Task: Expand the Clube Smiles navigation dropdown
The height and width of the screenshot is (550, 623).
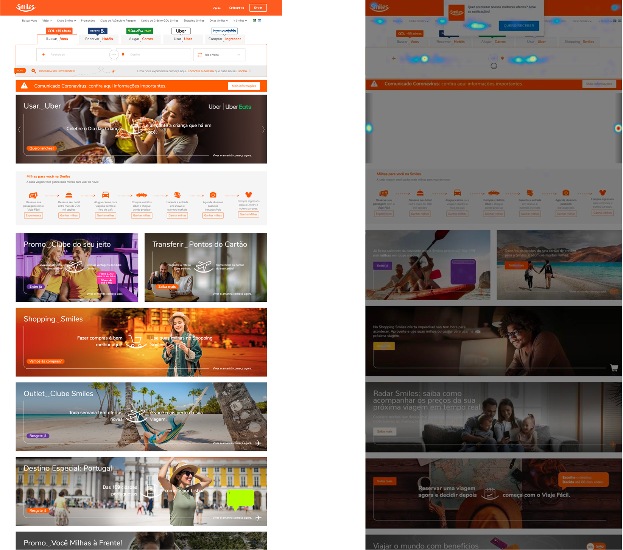Action: click(x=66, y=20)
